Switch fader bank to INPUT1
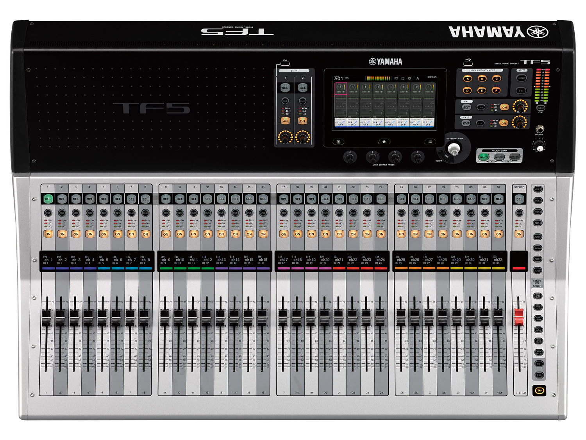 tap(484, 157)
